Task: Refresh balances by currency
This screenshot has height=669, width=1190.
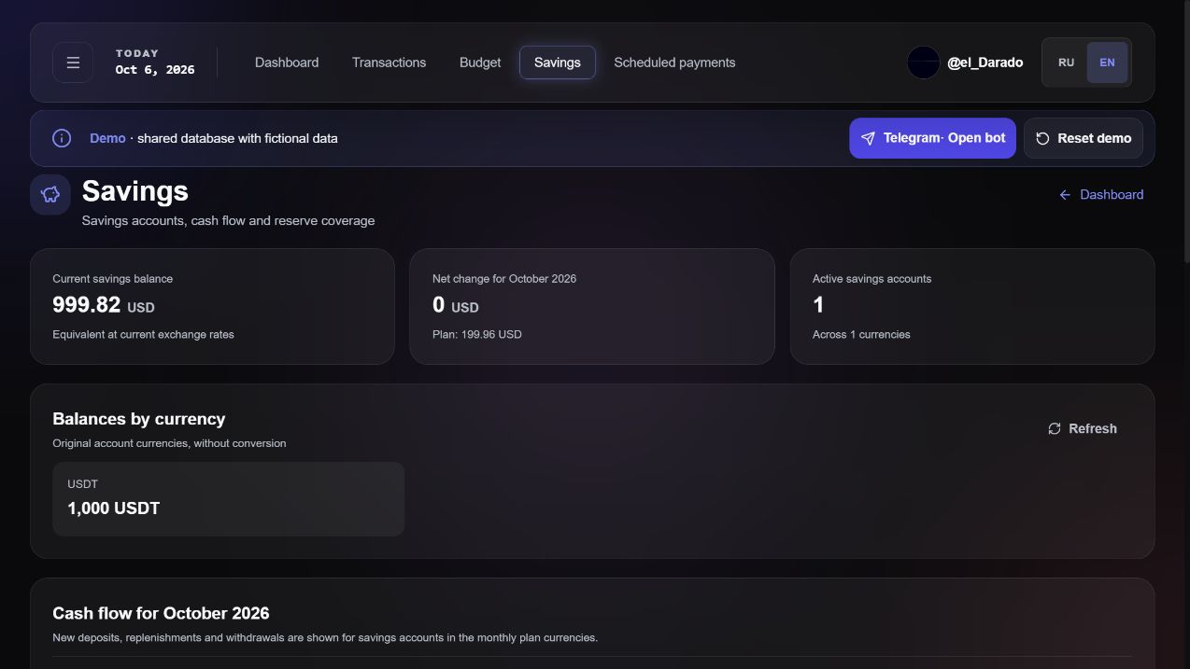Action: pos(1083,428)
